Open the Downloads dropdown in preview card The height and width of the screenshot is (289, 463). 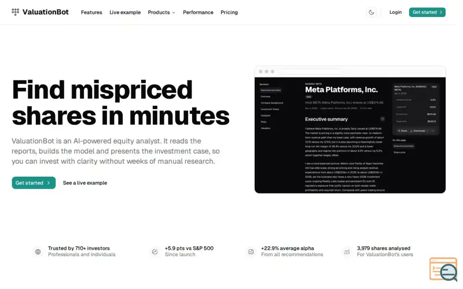pyautogui.click(x=419, y=131)
